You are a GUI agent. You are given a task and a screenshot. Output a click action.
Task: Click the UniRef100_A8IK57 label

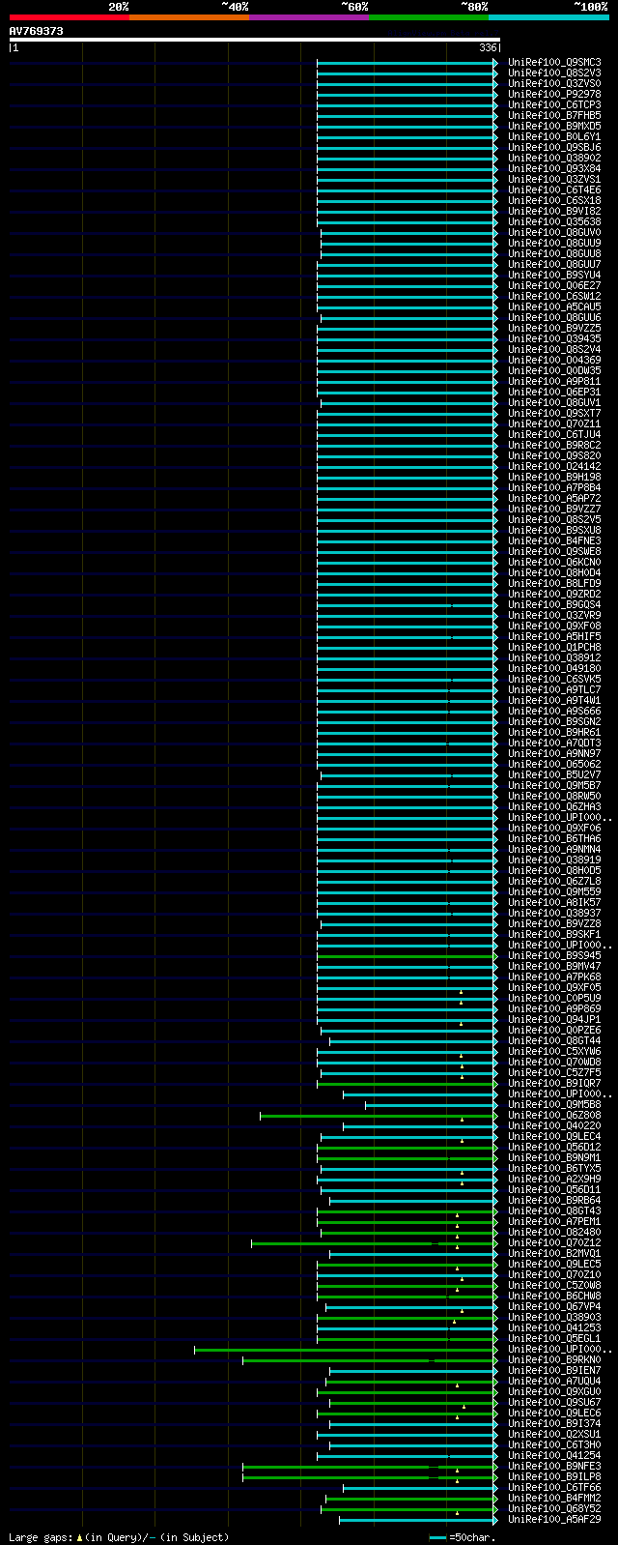(x=554, y=903)
